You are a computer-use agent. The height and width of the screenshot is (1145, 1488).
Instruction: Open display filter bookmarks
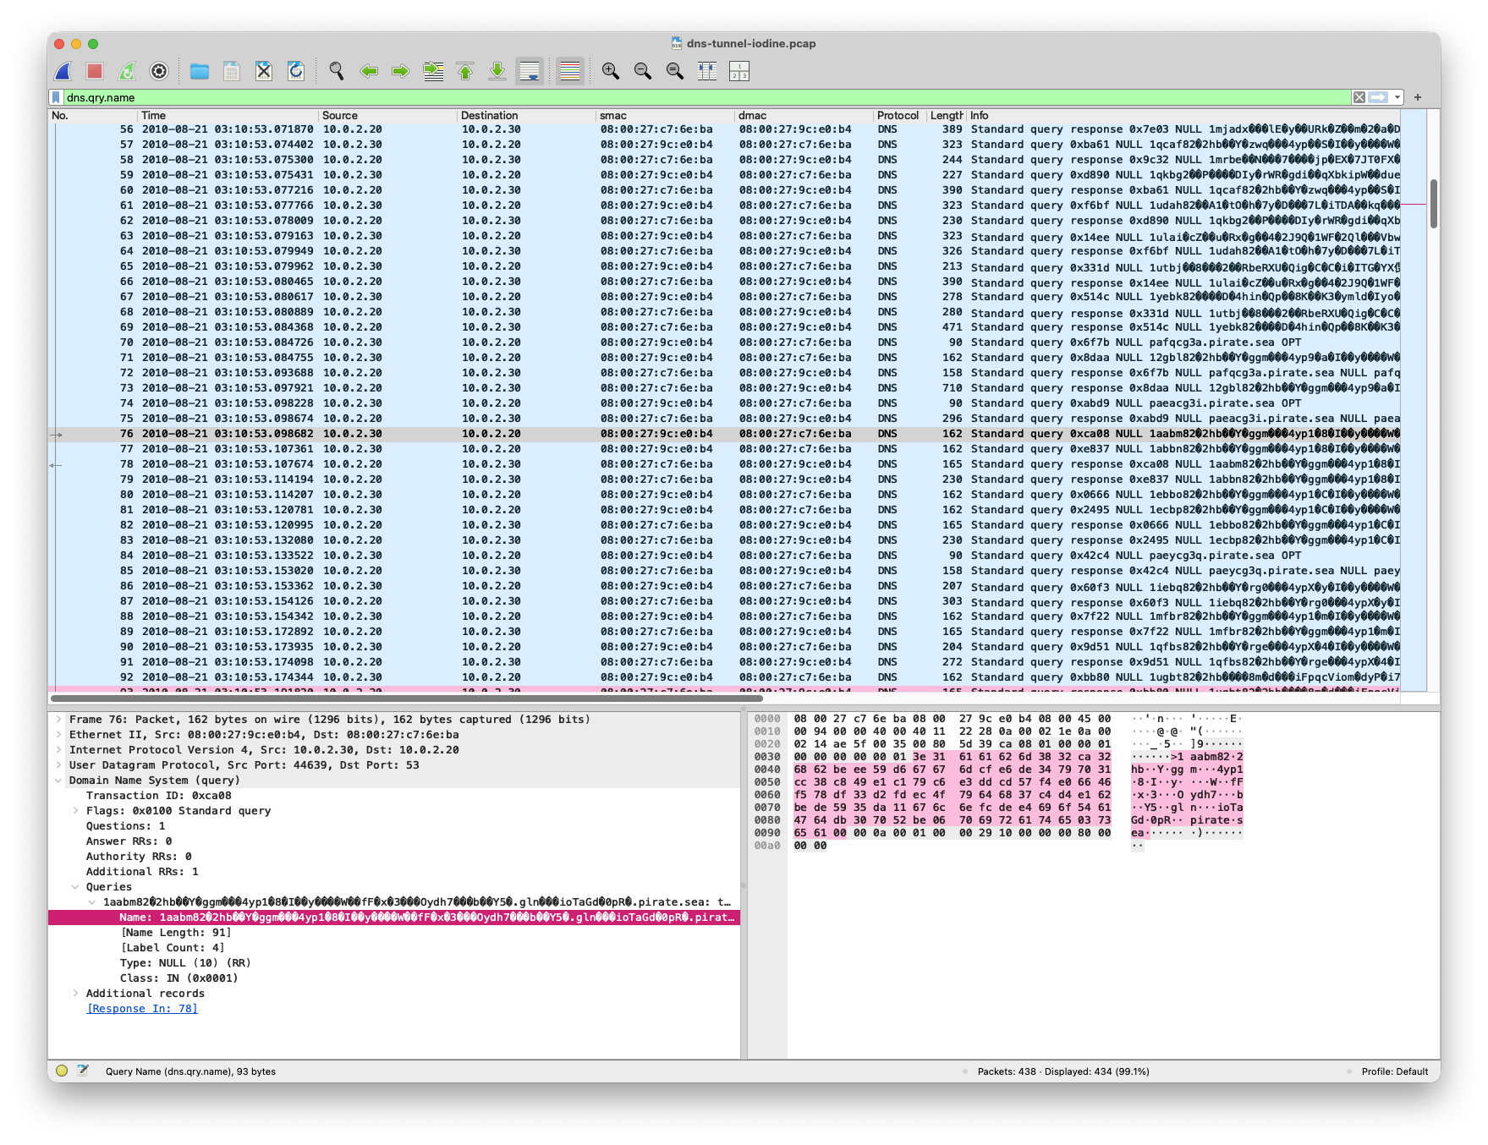coord(56,97)
